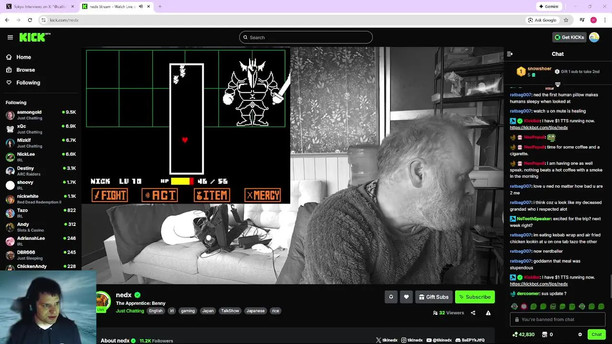This screenshot has height=344, width=612.
Task: Open the hamburger sidebar menu
Action: pos(10,37)
